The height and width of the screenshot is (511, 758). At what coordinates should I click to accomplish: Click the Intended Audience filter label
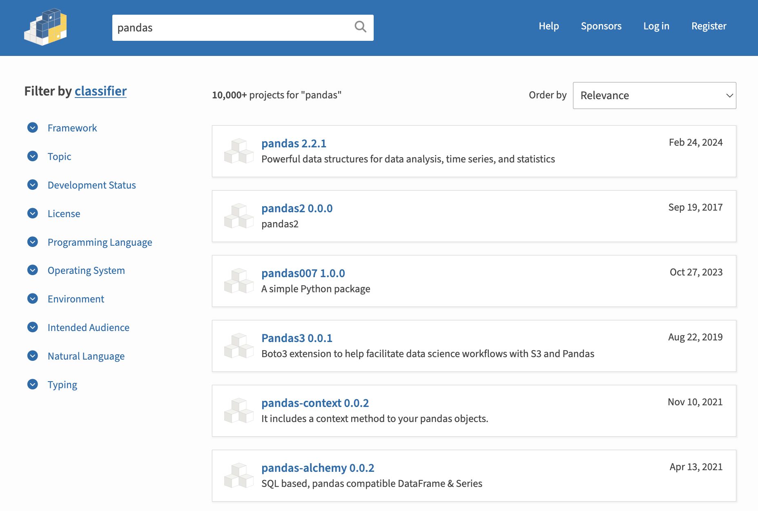click(89, 328)
